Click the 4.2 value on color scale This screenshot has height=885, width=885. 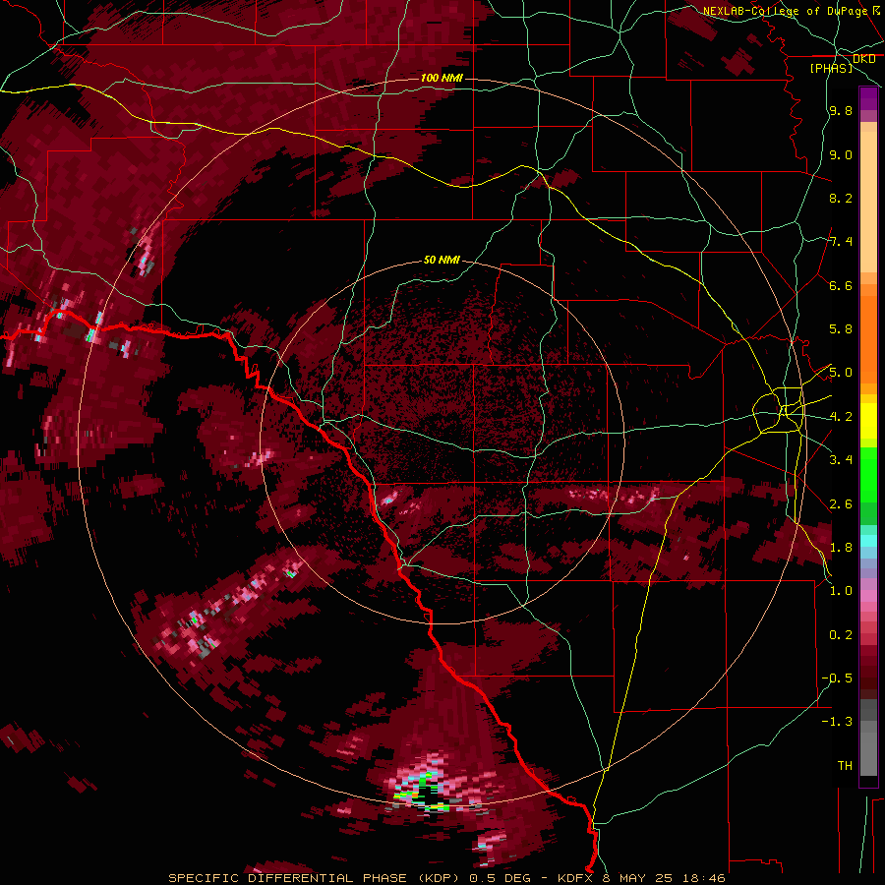click(x=841, y=417)
